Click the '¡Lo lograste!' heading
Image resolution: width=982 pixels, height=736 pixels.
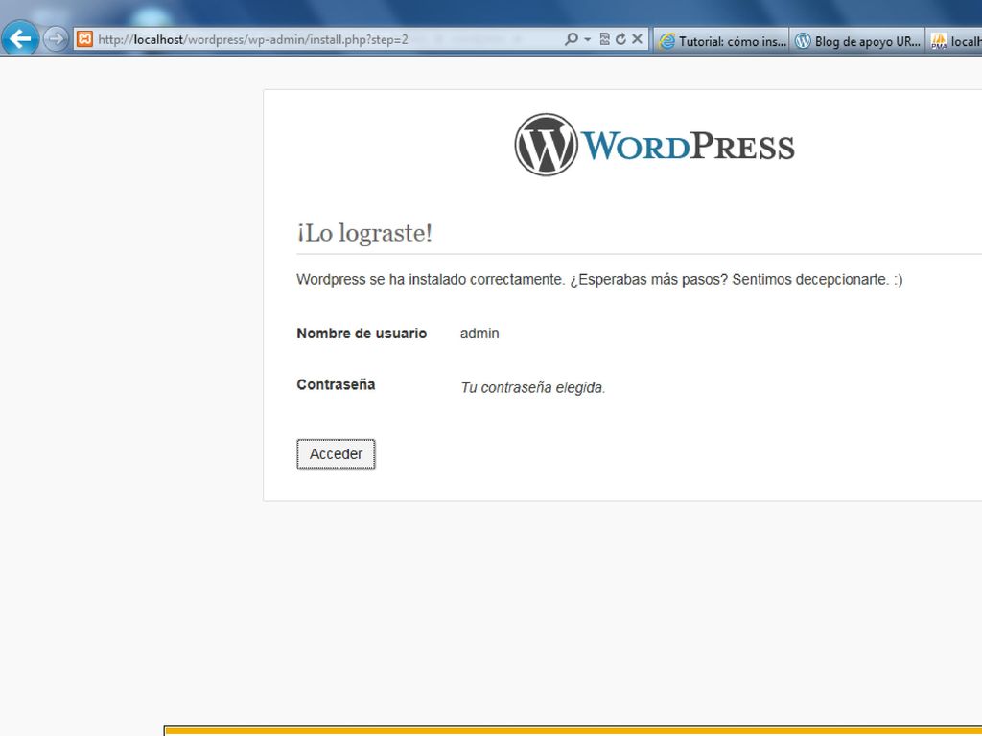pos(364,233)
